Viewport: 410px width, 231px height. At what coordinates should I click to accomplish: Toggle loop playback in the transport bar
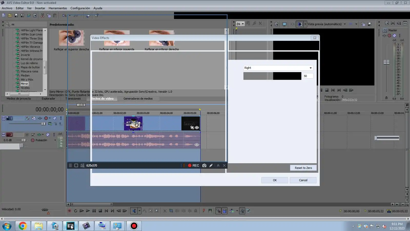[76, 211]
